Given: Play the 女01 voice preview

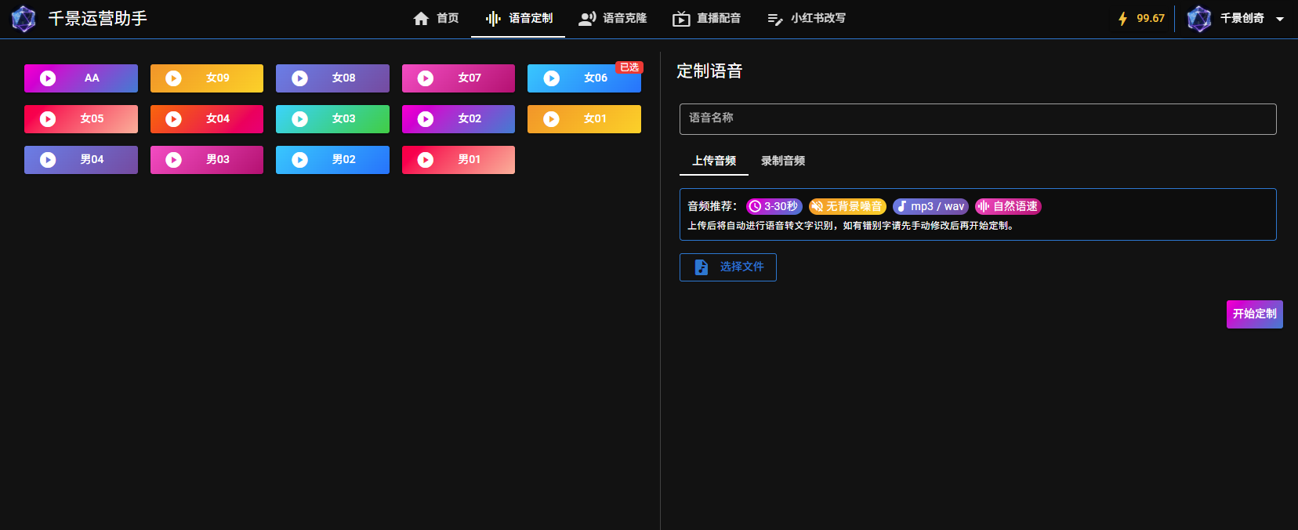Looking at the screenshot, I should [552, 119].
